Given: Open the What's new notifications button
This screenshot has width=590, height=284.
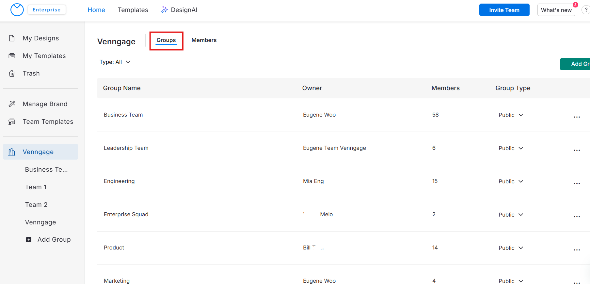Looking at the screenshot, I should pos(556,10).
